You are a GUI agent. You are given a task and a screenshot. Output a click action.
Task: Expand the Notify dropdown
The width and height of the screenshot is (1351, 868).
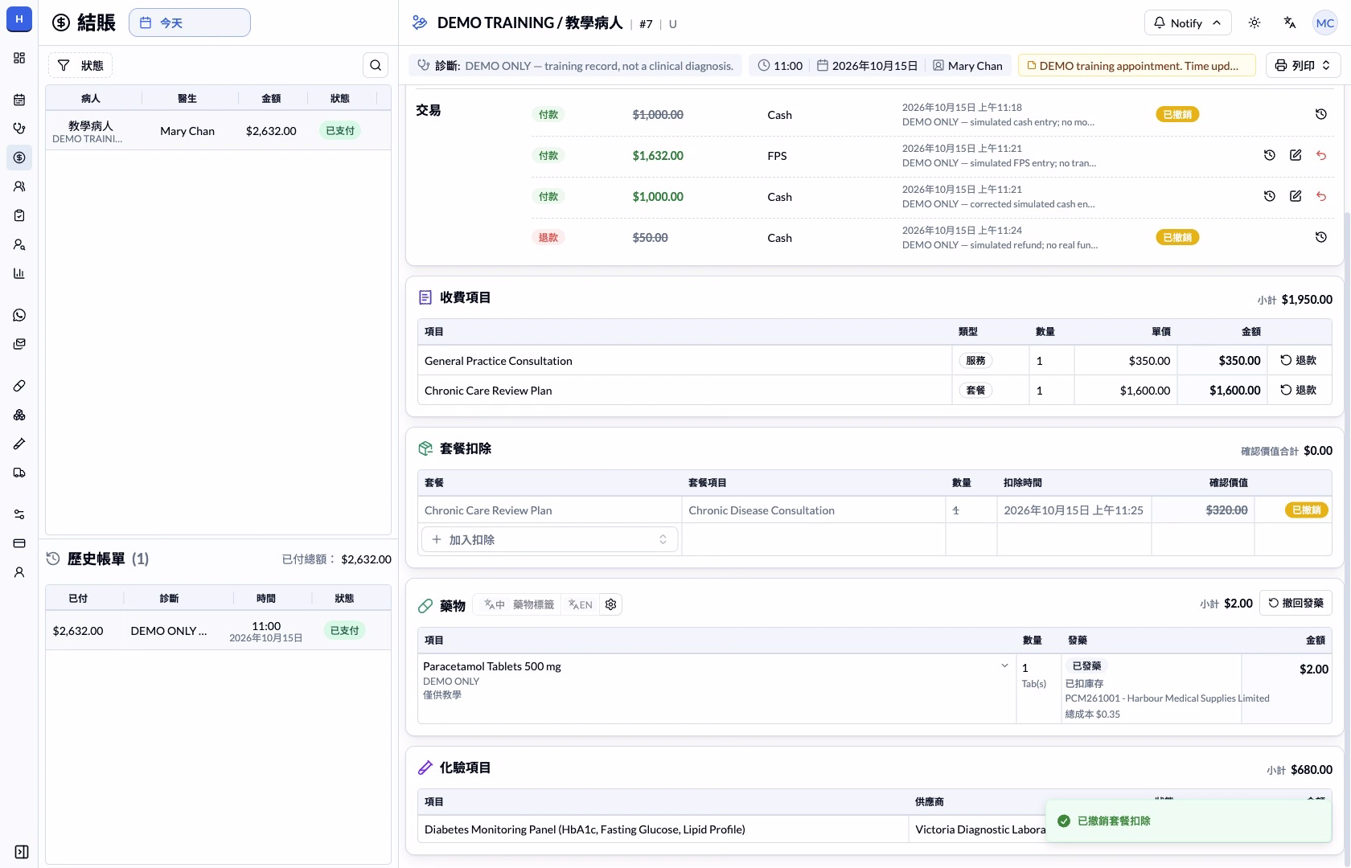(1187, 23)
